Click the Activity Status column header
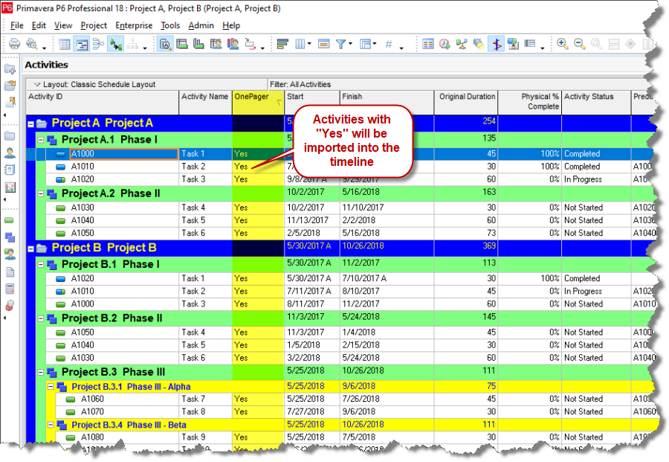 (x=595, y=102)
